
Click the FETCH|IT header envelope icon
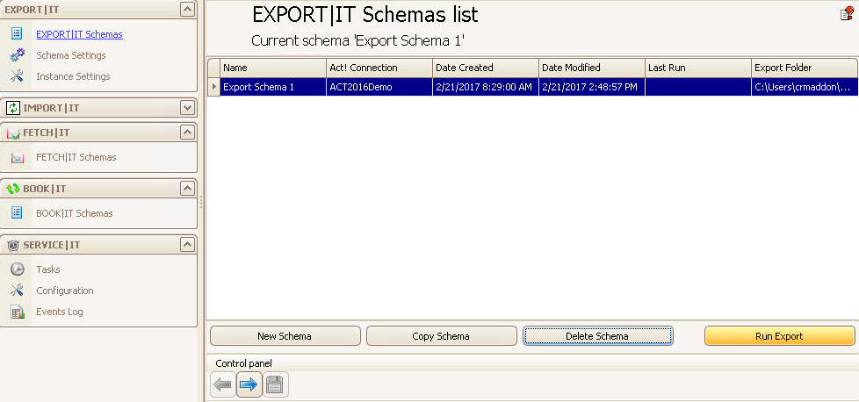click(x=13, y=133)
